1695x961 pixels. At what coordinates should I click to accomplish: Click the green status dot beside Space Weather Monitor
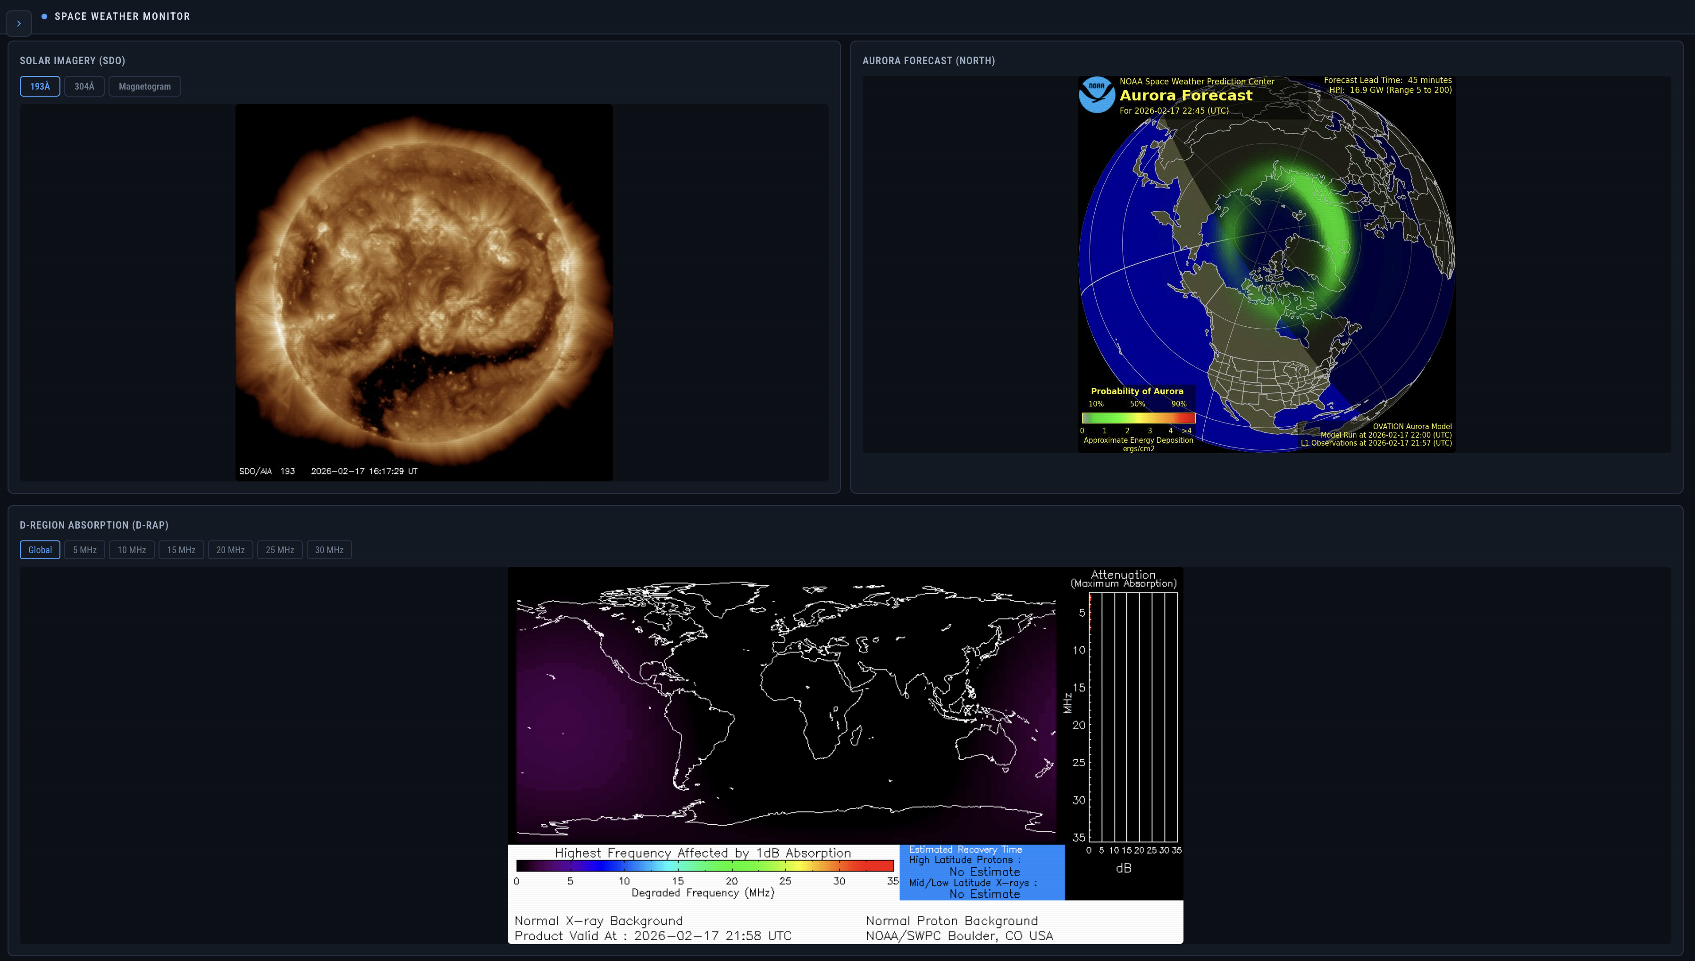(x=43, y=17)
